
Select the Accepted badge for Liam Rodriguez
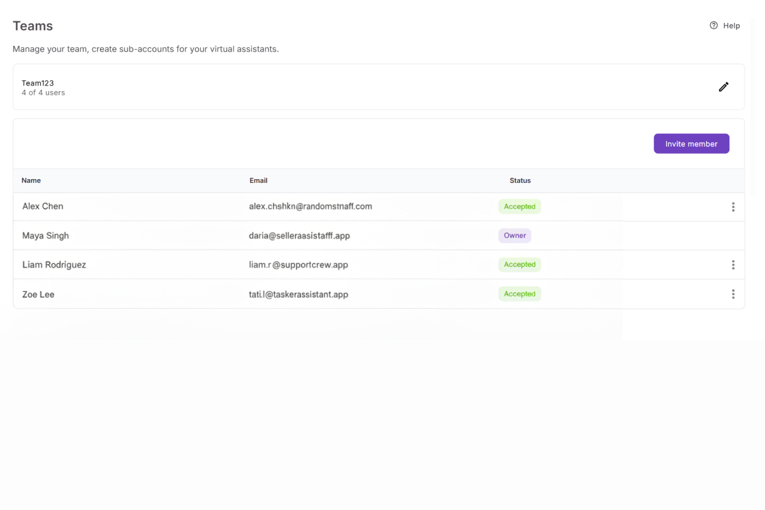click(520, 265)
